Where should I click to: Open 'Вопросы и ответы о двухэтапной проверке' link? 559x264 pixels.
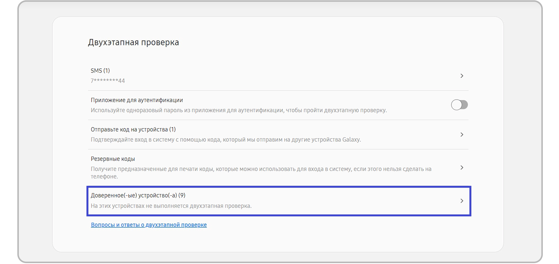[149, 225]
